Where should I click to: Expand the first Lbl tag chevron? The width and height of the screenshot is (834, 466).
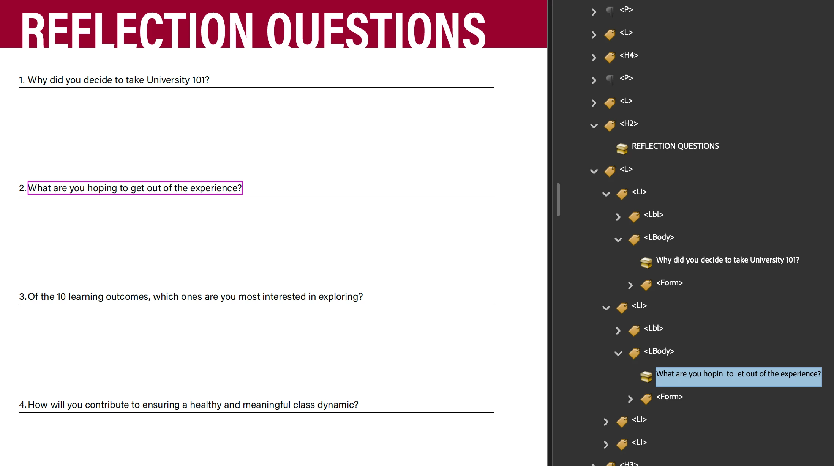(618, 217)
